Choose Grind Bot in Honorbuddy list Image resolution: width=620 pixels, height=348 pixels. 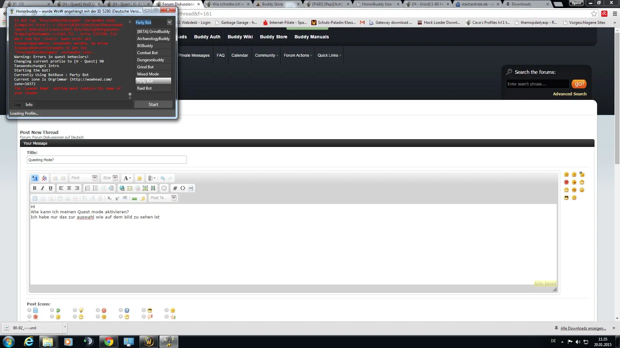(x=153, y=67)
